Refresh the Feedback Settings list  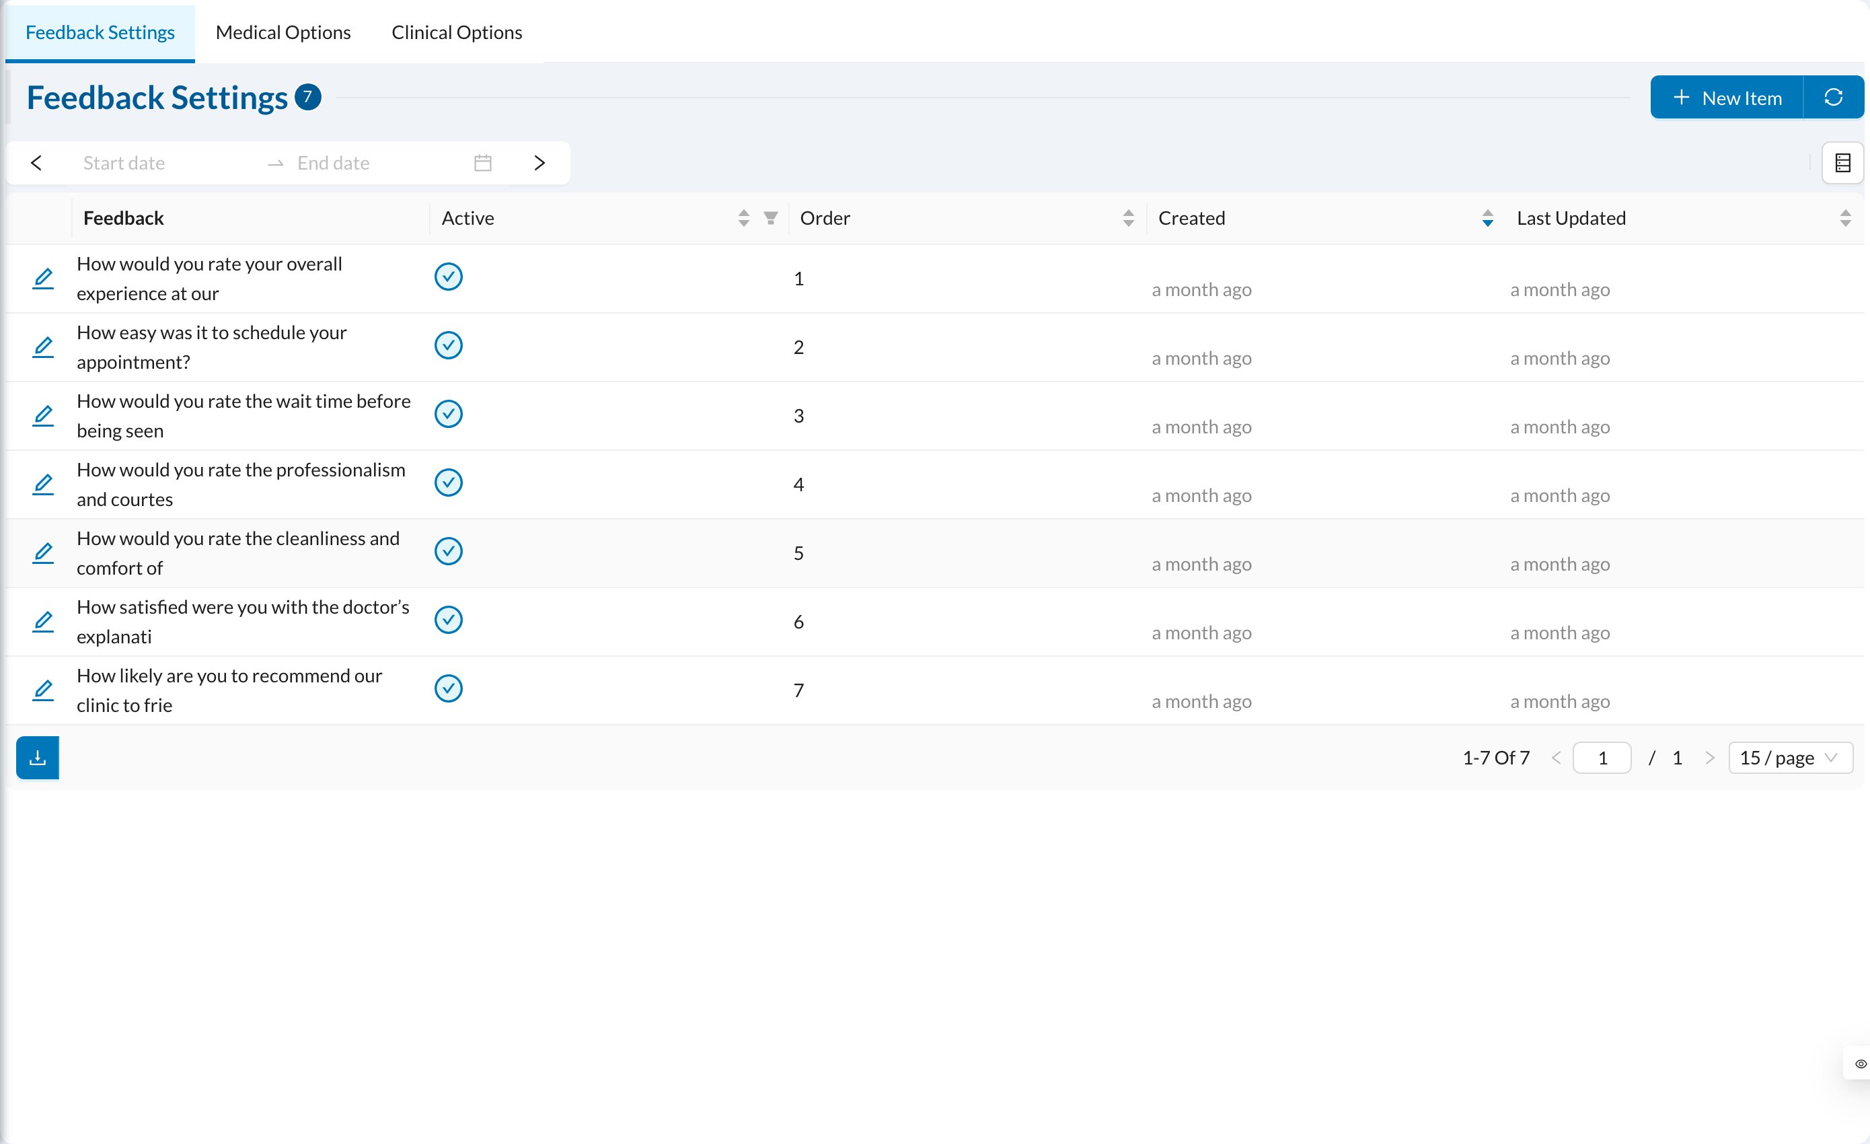point(1834,97)
